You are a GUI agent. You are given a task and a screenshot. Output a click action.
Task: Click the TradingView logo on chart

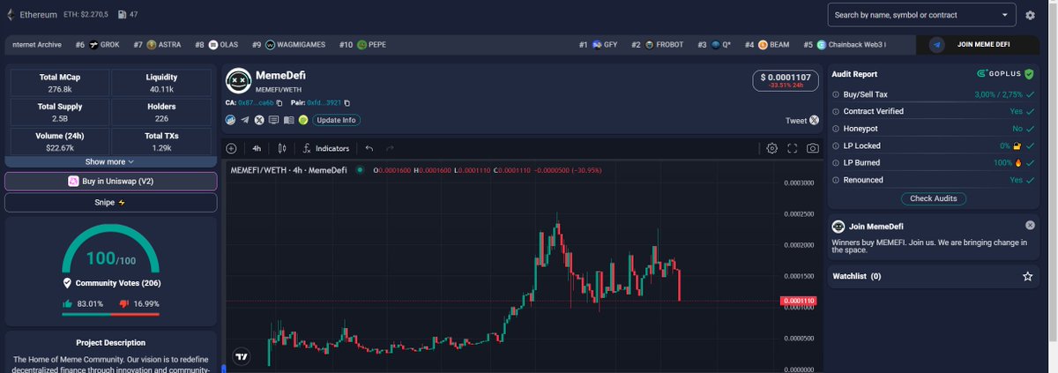tap(241, 356)
